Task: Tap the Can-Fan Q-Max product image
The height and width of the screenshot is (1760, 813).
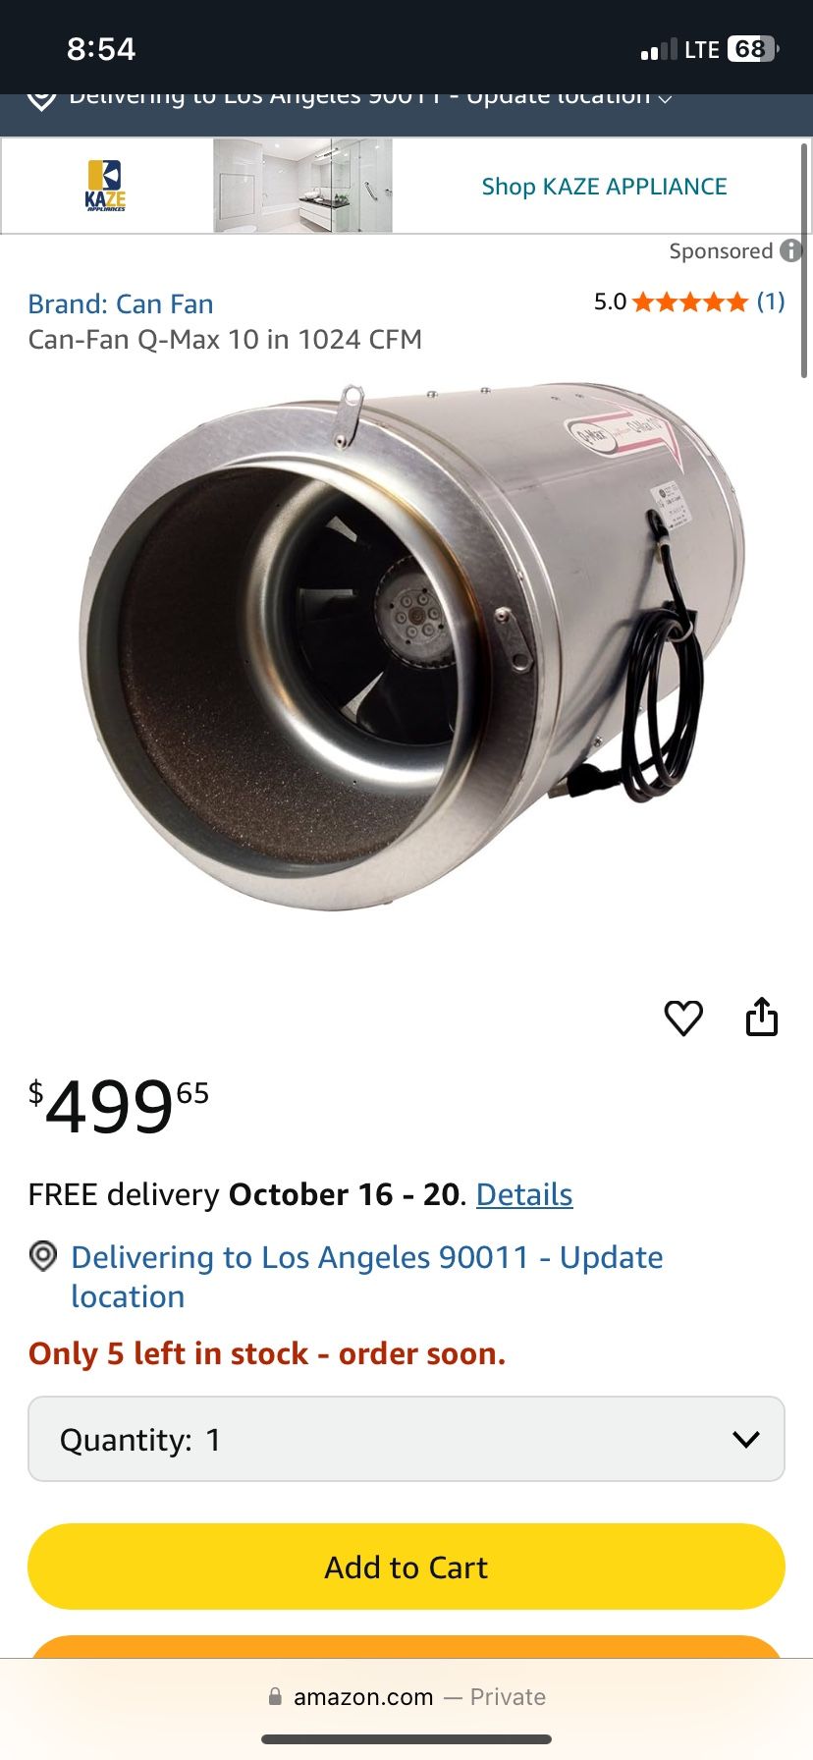Action: (411, 647)
